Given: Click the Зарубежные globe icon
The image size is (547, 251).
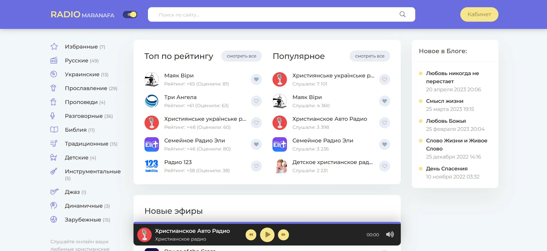Looking at the screenshot, I should (x=54, y=220).
